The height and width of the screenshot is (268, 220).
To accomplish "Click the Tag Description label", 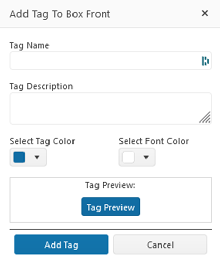I will point(41,86).
